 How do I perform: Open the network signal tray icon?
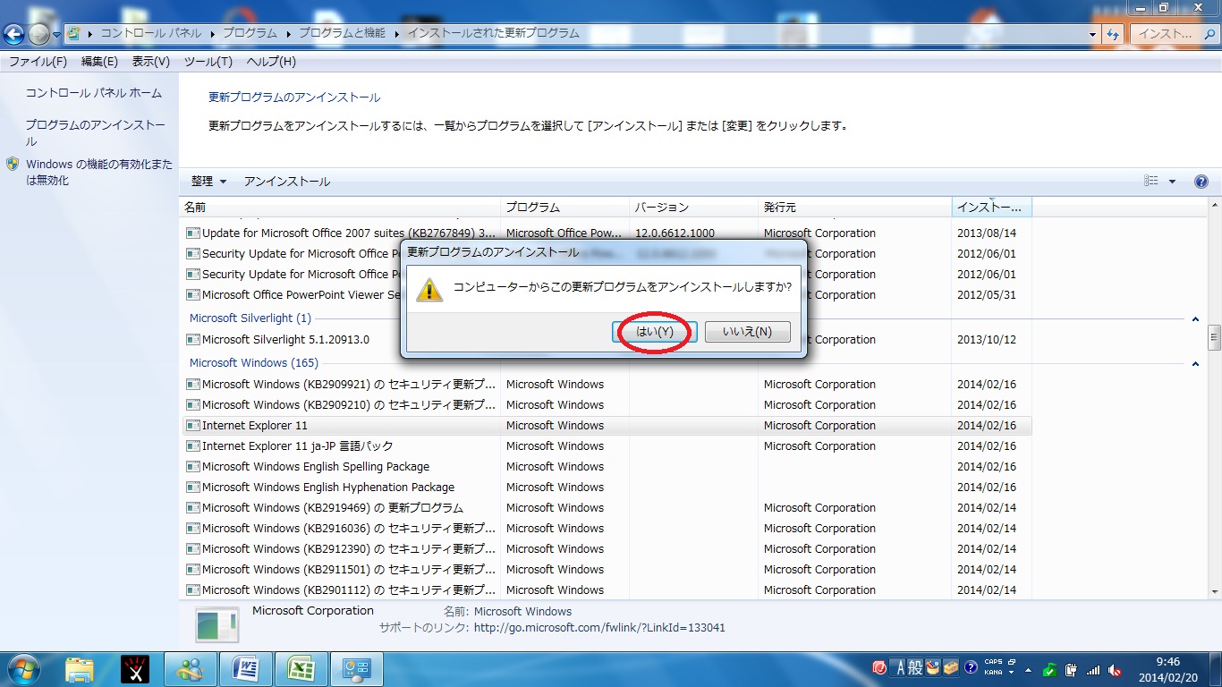[x=1093, y=670]
